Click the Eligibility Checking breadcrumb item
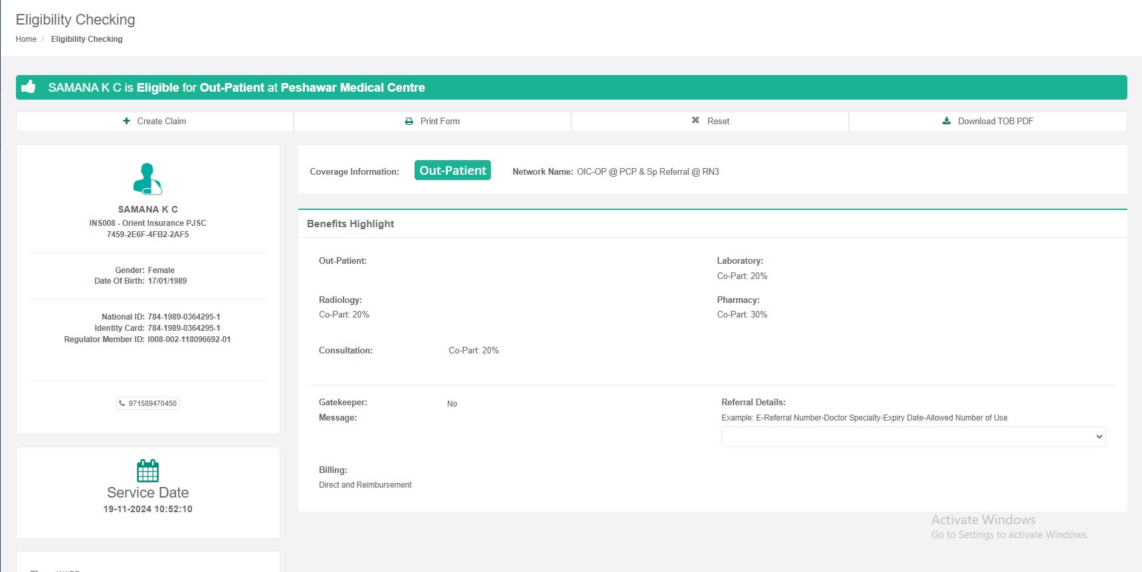 pyautogui.click(x=86, y=39)
